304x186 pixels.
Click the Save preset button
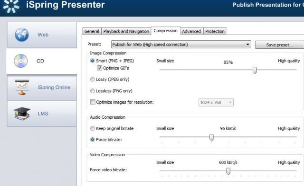(x=279, y=45)
